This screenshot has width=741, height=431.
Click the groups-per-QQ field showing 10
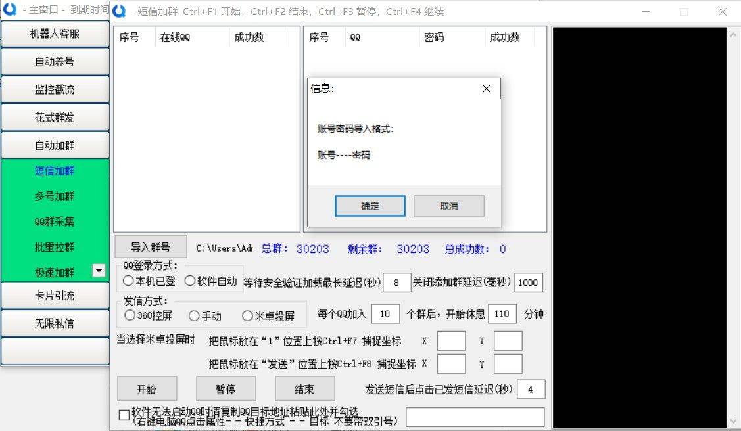click(x=385, y=314)
